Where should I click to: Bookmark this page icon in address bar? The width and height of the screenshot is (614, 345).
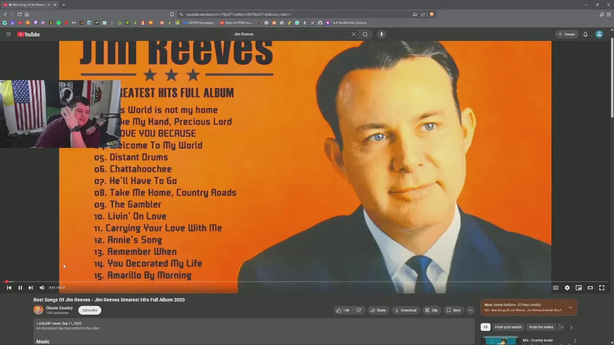[172, 14]
